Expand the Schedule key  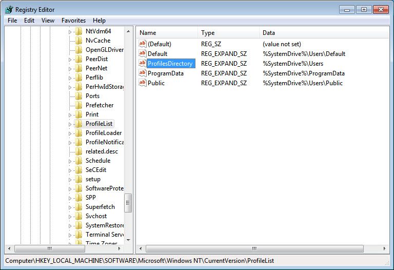click(x=70, y=161)
